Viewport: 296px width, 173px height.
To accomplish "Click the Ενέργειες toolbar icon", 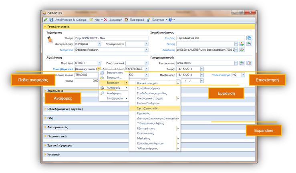I will [x=149, y=20].
